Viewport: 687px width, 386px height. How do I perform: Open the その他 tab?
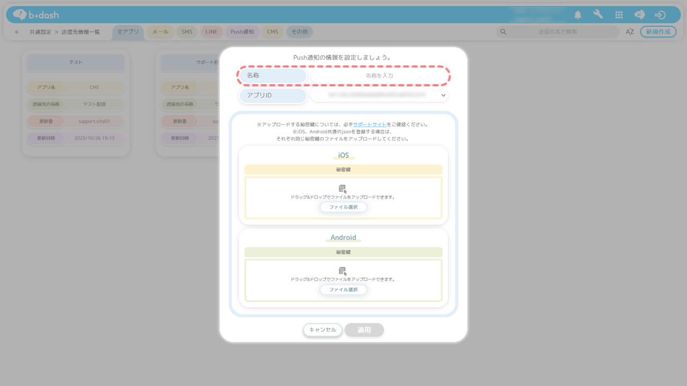pyautogui.click(x=299, y=32)
